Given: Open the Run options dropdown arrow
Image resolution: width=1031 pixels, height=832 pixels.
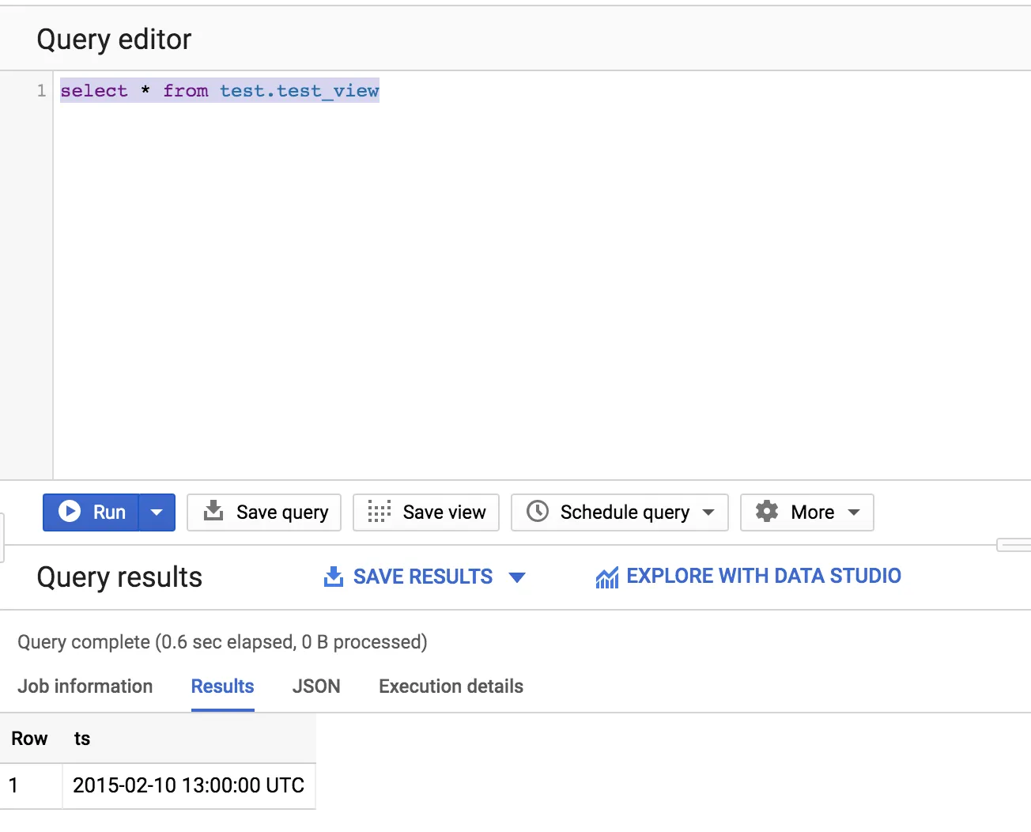Looking at the screenshot, I should pyautogui.click(x=157, y=512).
